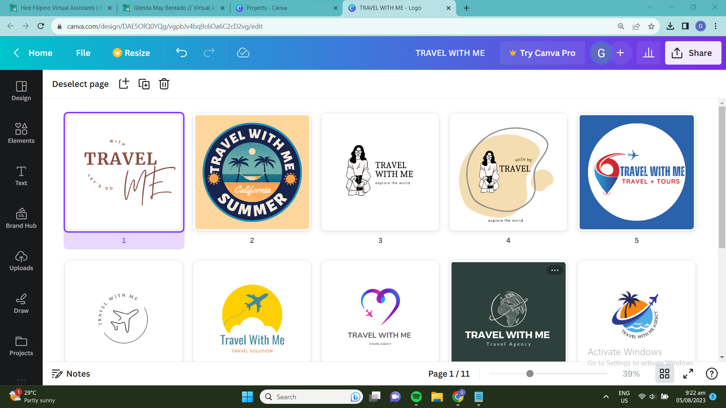Switch to the Projects - Canva tab
This screenshot has width=726, height=408.
pos(267,8)
